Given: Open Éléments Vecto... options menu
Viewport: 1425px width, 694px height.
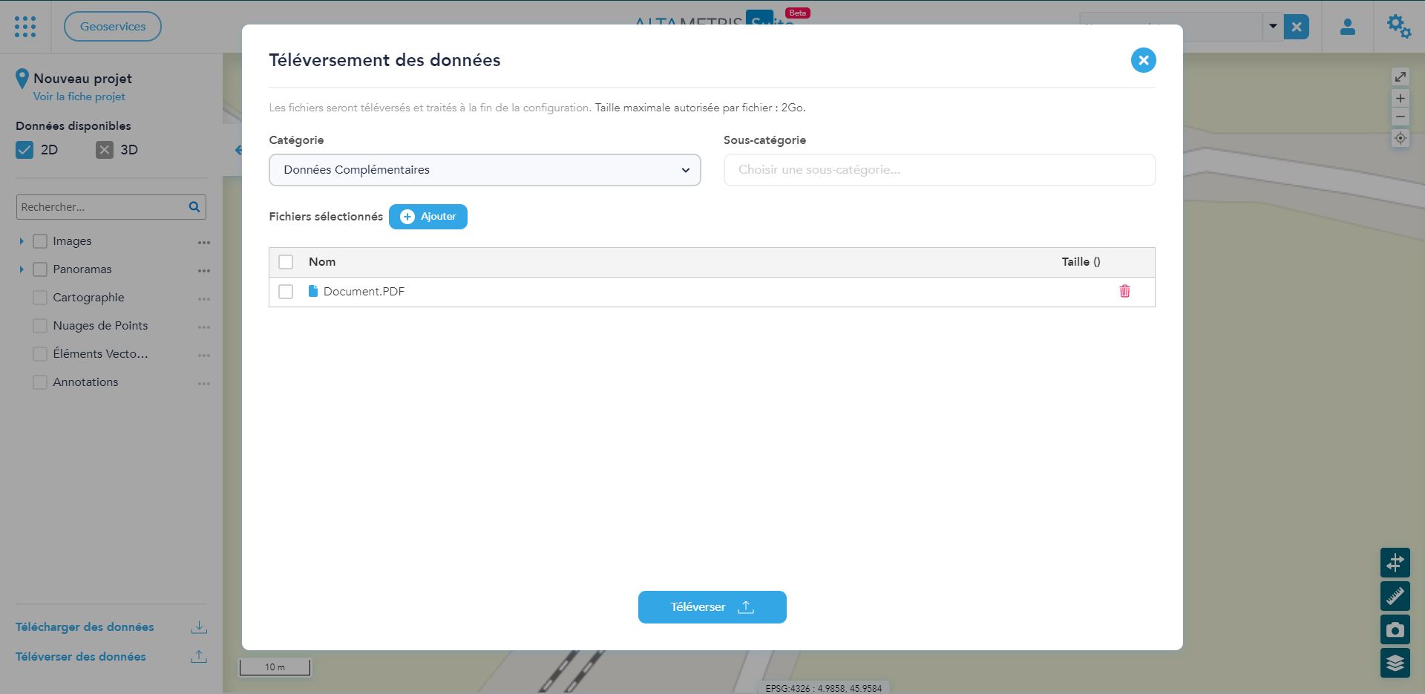Looking at the screenshot, I should 204,356.
